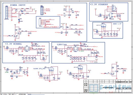
Task: Select the 01.System Power title block text
Action: coord(108,88)
